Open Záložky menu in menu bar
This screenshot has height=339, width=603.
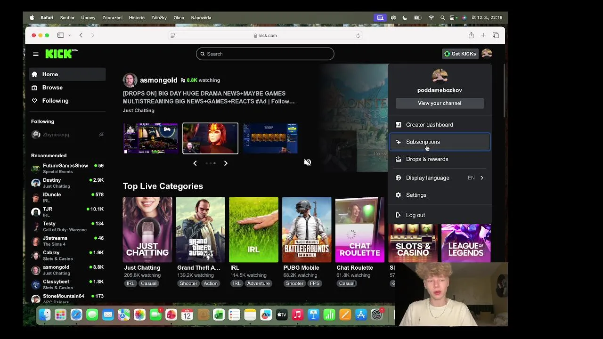click(x=159, y=18)
